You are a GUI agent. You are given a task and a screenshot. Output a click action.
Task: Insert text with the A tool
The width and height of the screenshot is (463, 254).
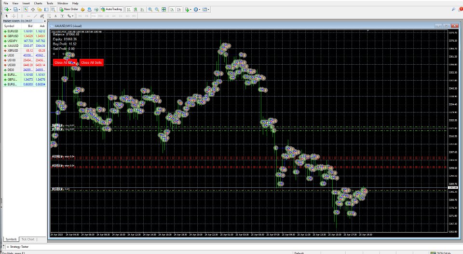55,16
